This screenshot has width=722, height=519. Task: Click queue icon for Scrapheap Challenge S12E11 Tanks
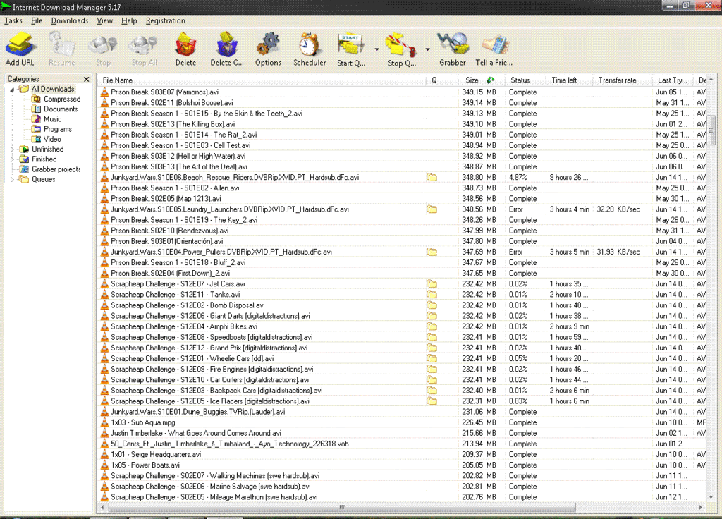pos(432,294)
